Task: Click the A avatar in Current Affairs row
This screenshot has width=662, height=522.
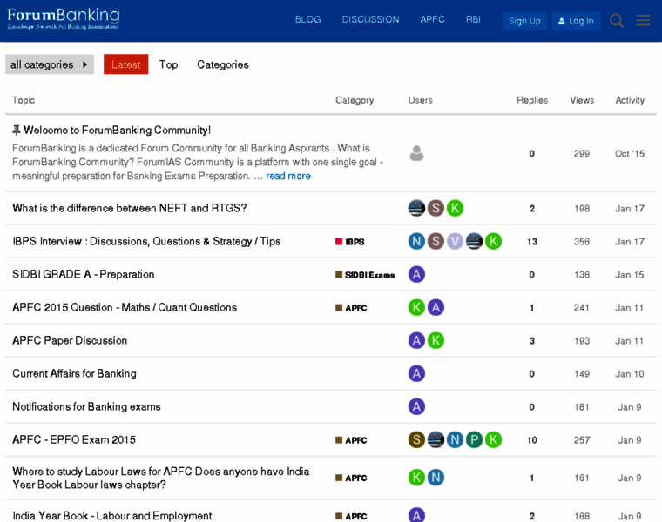Action: pos(416,373)
